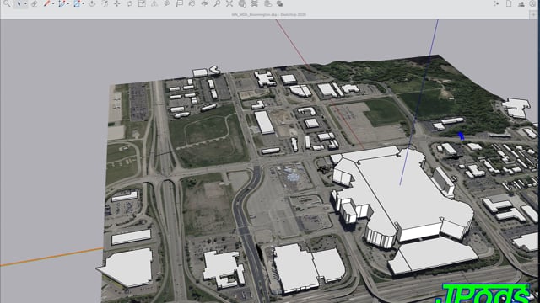Open the Extension Warehouse
Screen dimensions: 540x303
pyautogui.click(x=255, y=3)
